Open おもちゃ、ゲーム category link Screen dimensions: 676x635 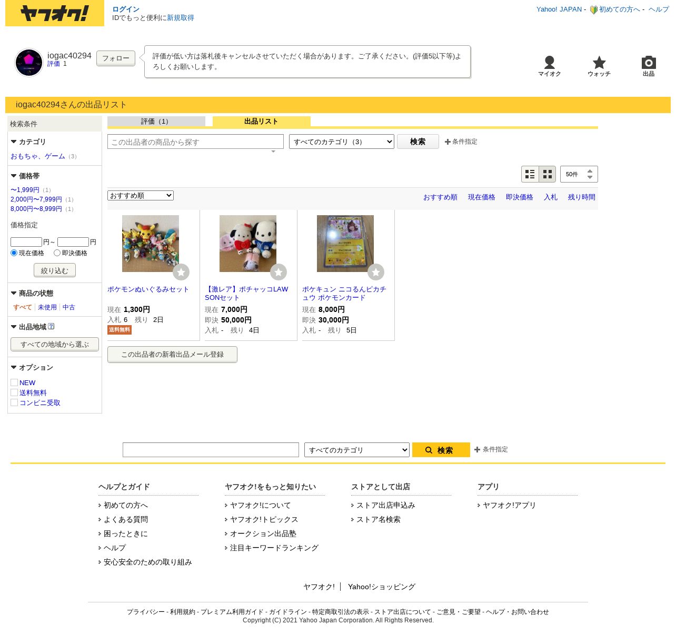(38, 156)
